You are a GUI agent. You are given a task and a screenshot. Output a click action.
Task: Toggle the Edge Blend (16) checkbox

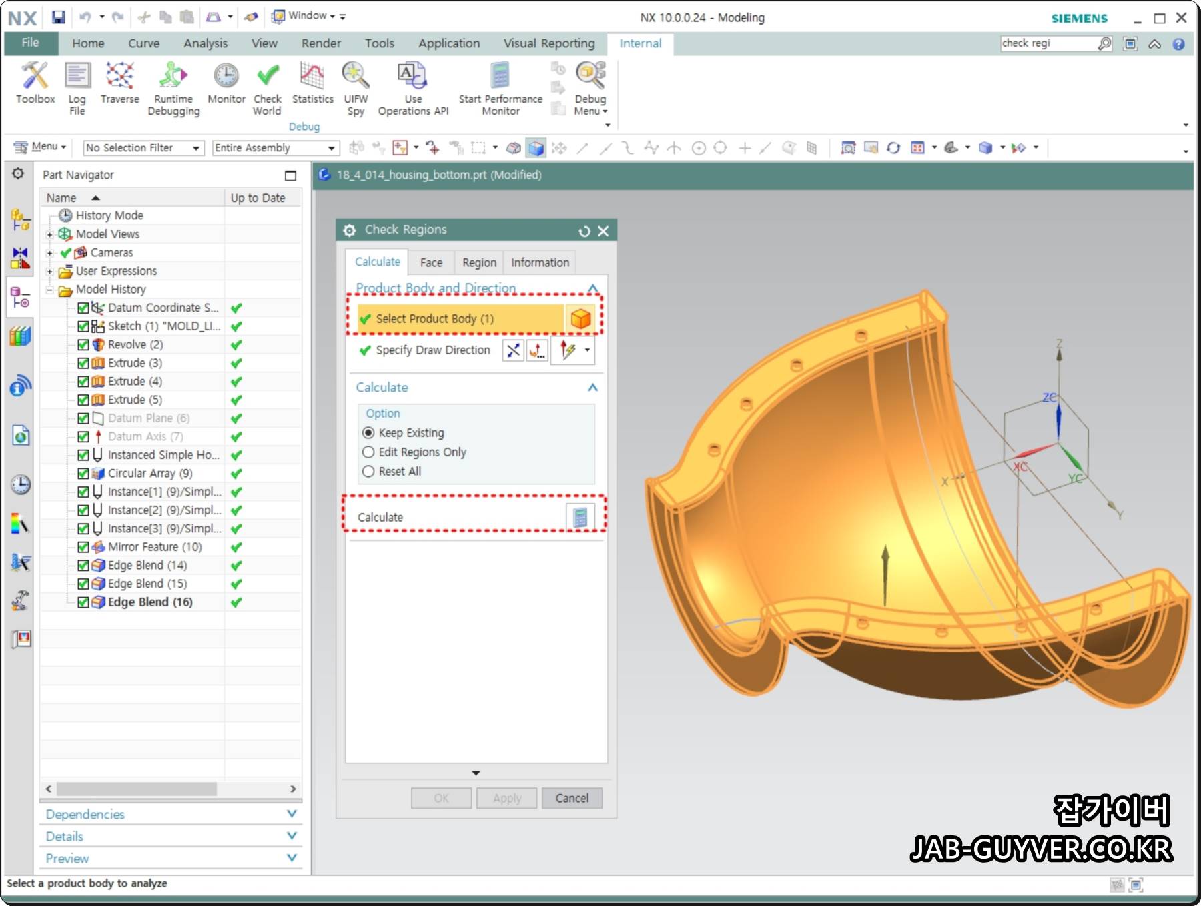tap(83, 602)
